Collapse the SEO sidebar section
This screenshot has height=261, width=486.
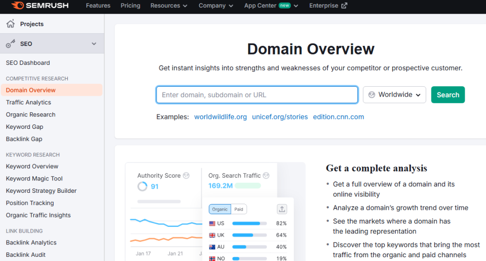tap(94, 44)
